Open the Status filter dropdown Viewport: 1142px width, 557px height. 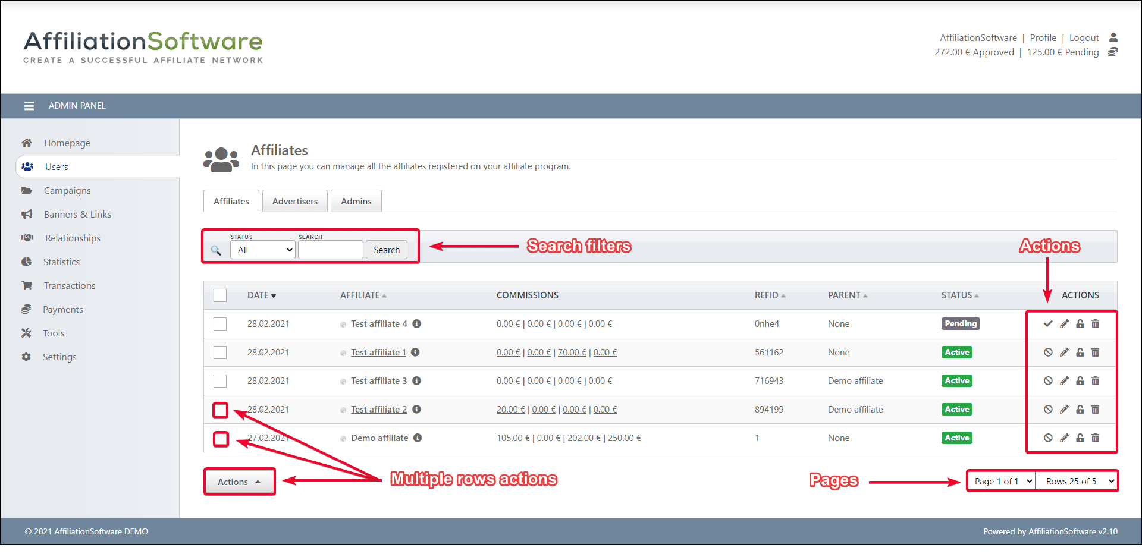(263, 250)
